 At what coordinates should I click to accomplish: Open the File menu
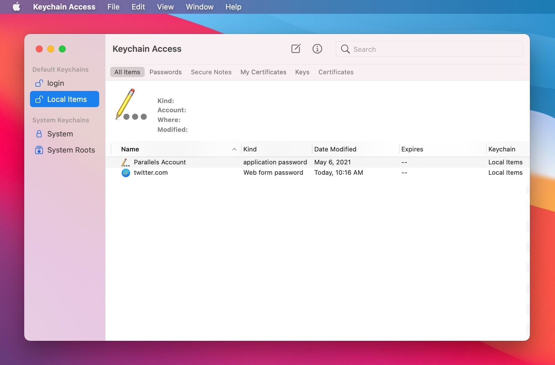pyautogui.click(x=113, y=7)
